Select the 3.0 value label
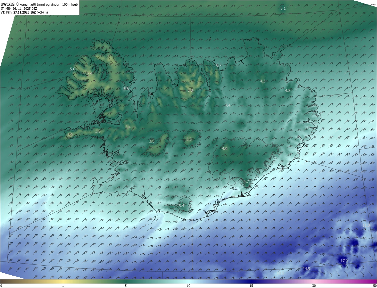Image resolution: width=377 pixels, height=288 pixels. (x=190, y=90)
